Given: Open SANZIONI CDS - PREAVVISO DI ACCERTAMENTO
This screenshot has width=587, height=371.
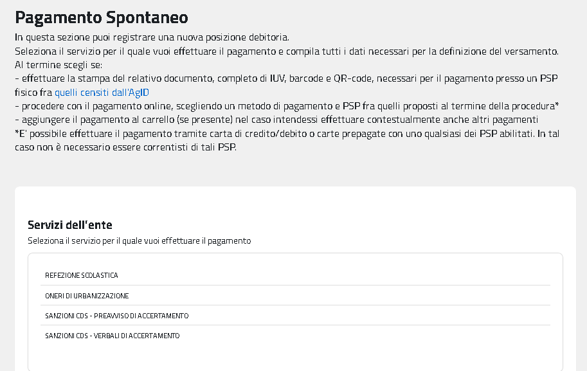Looking at the screenshot, I should point(116,316).
